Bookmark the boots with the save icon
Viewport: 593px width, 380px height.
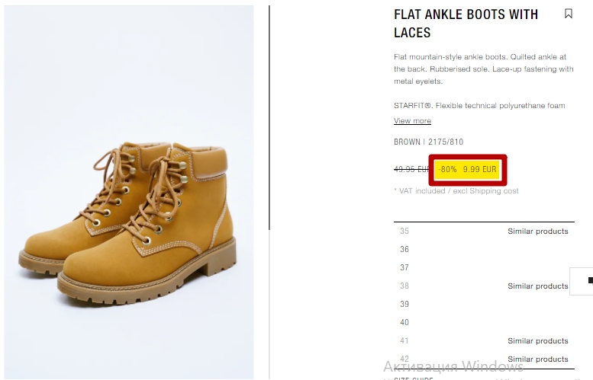pos(568,14)
